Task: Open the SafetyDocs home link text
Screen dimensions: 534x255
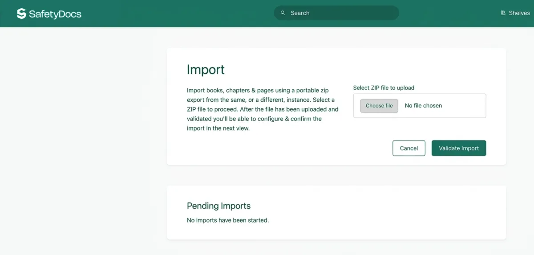Action: [55, 14]
